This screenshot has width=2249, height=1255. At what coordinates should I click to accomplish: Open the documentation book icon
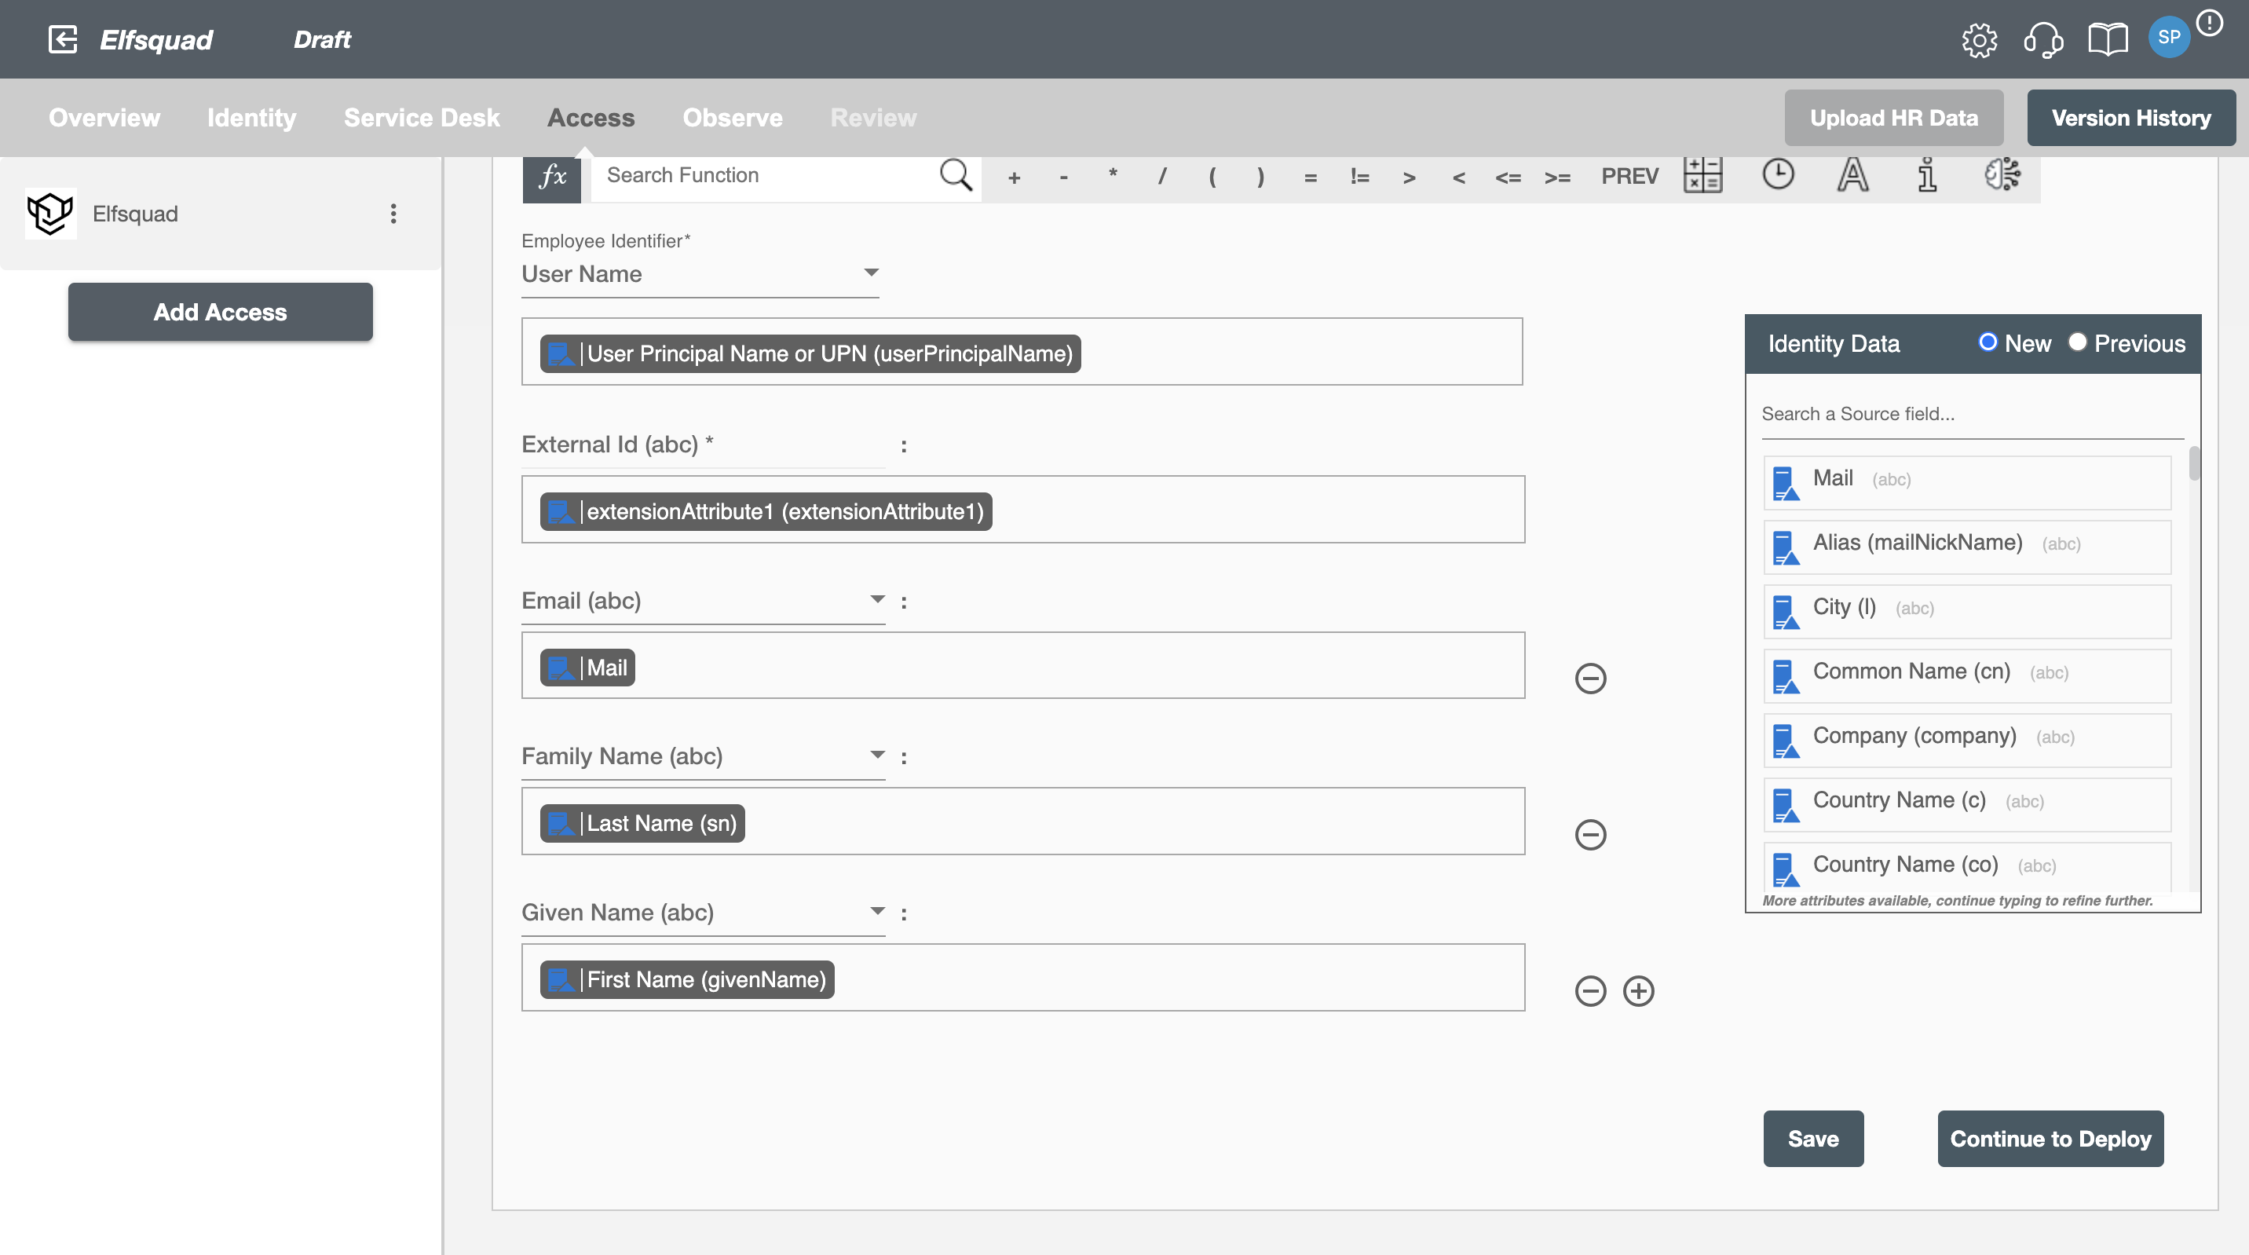(x=2107, y=40)
